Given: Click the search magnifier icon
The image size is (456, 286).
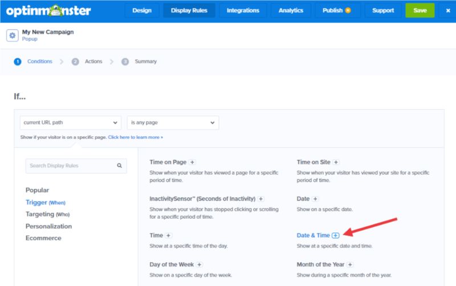Looking at the screenshot, I should (x=119, y=166).
